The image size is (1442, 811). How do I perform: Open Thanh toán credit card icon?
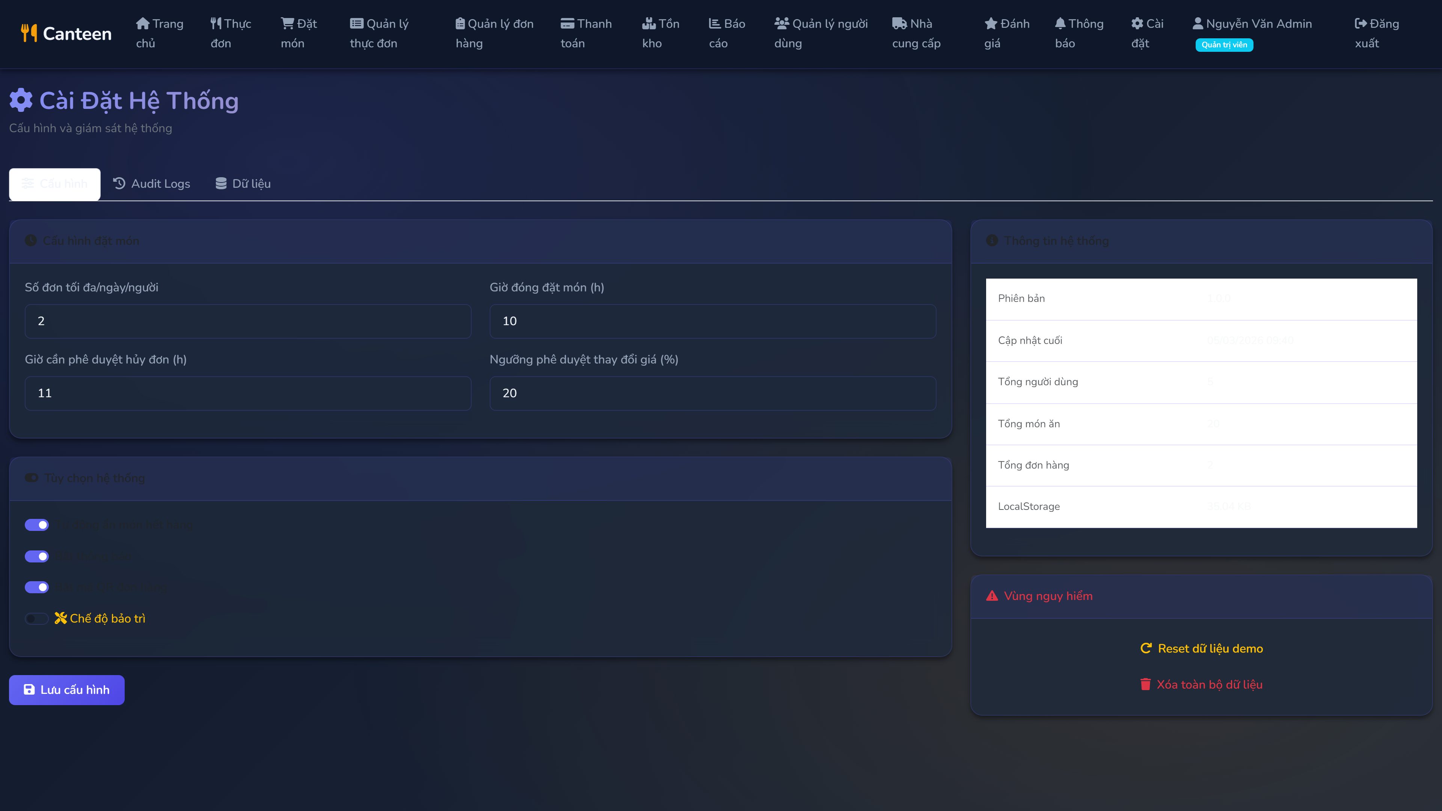[x=568, y=24]
